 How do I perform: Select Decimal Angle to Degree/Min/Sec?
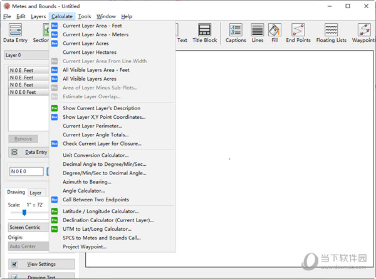pyautogui.click(x=112, y=164)
